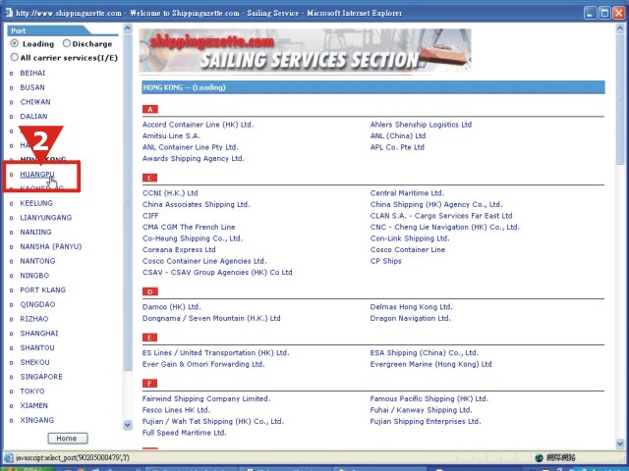Open Coreana Express Ltd link

coord(179,249)
